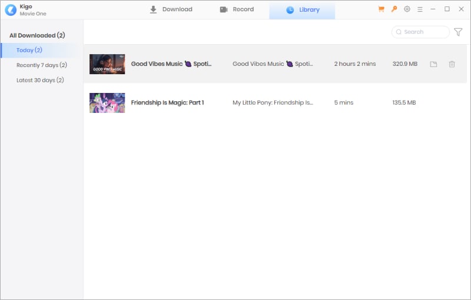Click the 320.9 MB file size
The image size is (471, 300).
tap(405, 64)
